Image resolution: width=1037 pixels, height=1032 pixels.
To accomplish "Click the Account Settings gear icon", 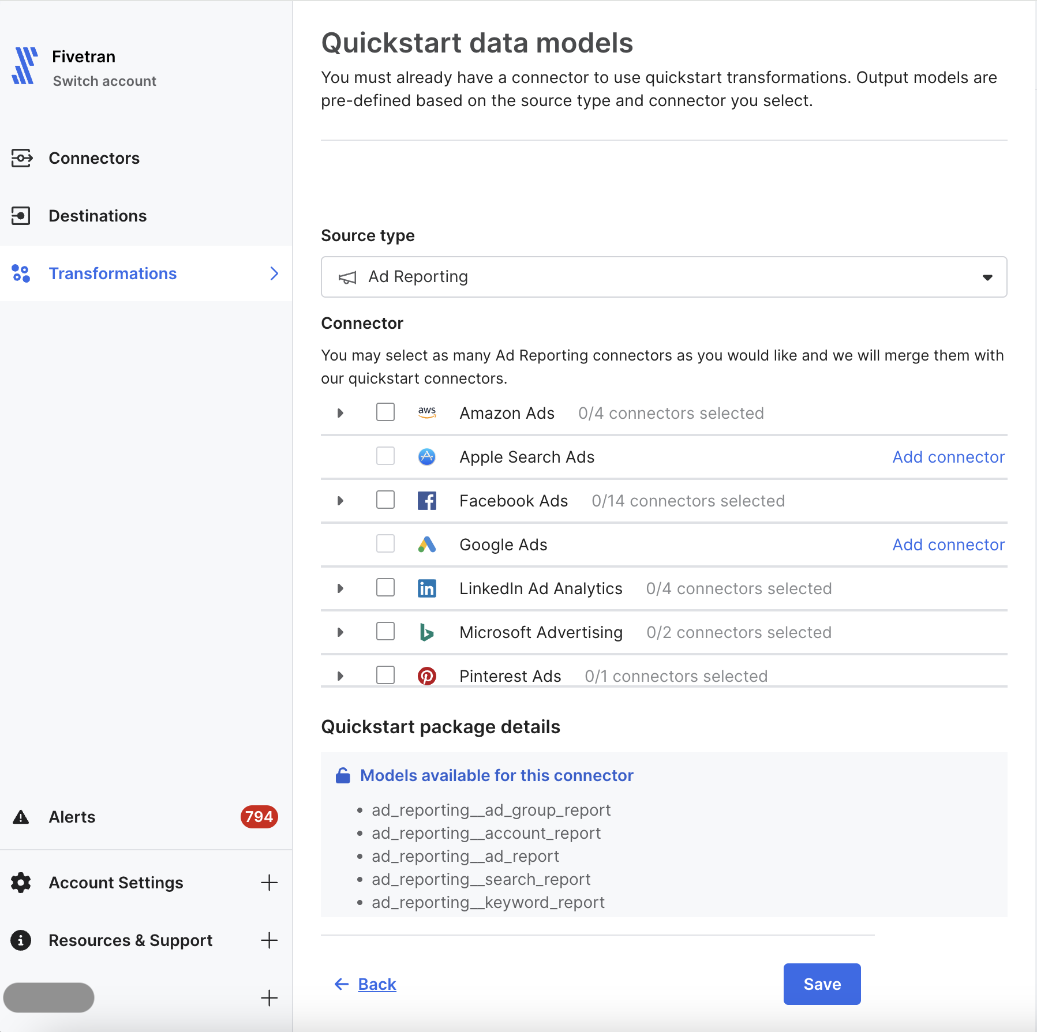I will (21, 883).
